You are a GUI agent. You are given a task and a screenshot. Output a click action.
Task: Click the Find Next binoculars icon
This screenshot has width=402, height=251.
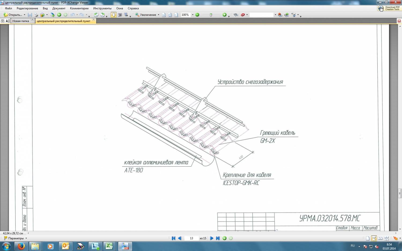pos(287,15)
